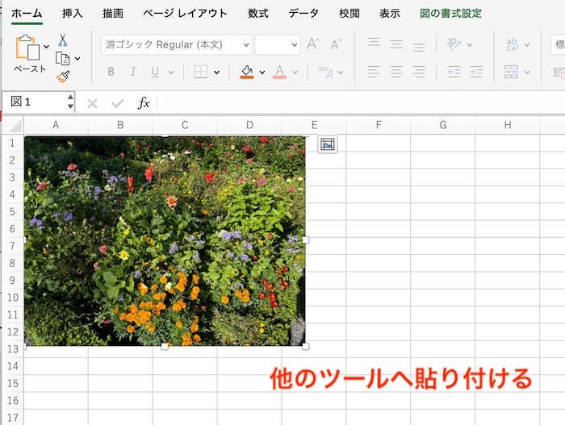The image size is (565, 425).
Task: Select row 15 header
Action: [13, 383]
